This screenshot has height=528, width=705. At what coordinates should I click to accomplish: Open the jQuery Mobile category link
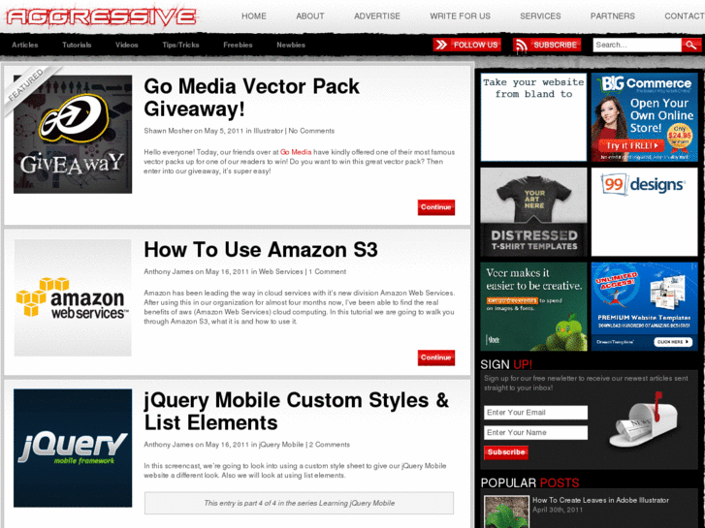click(x=281, y=445)
